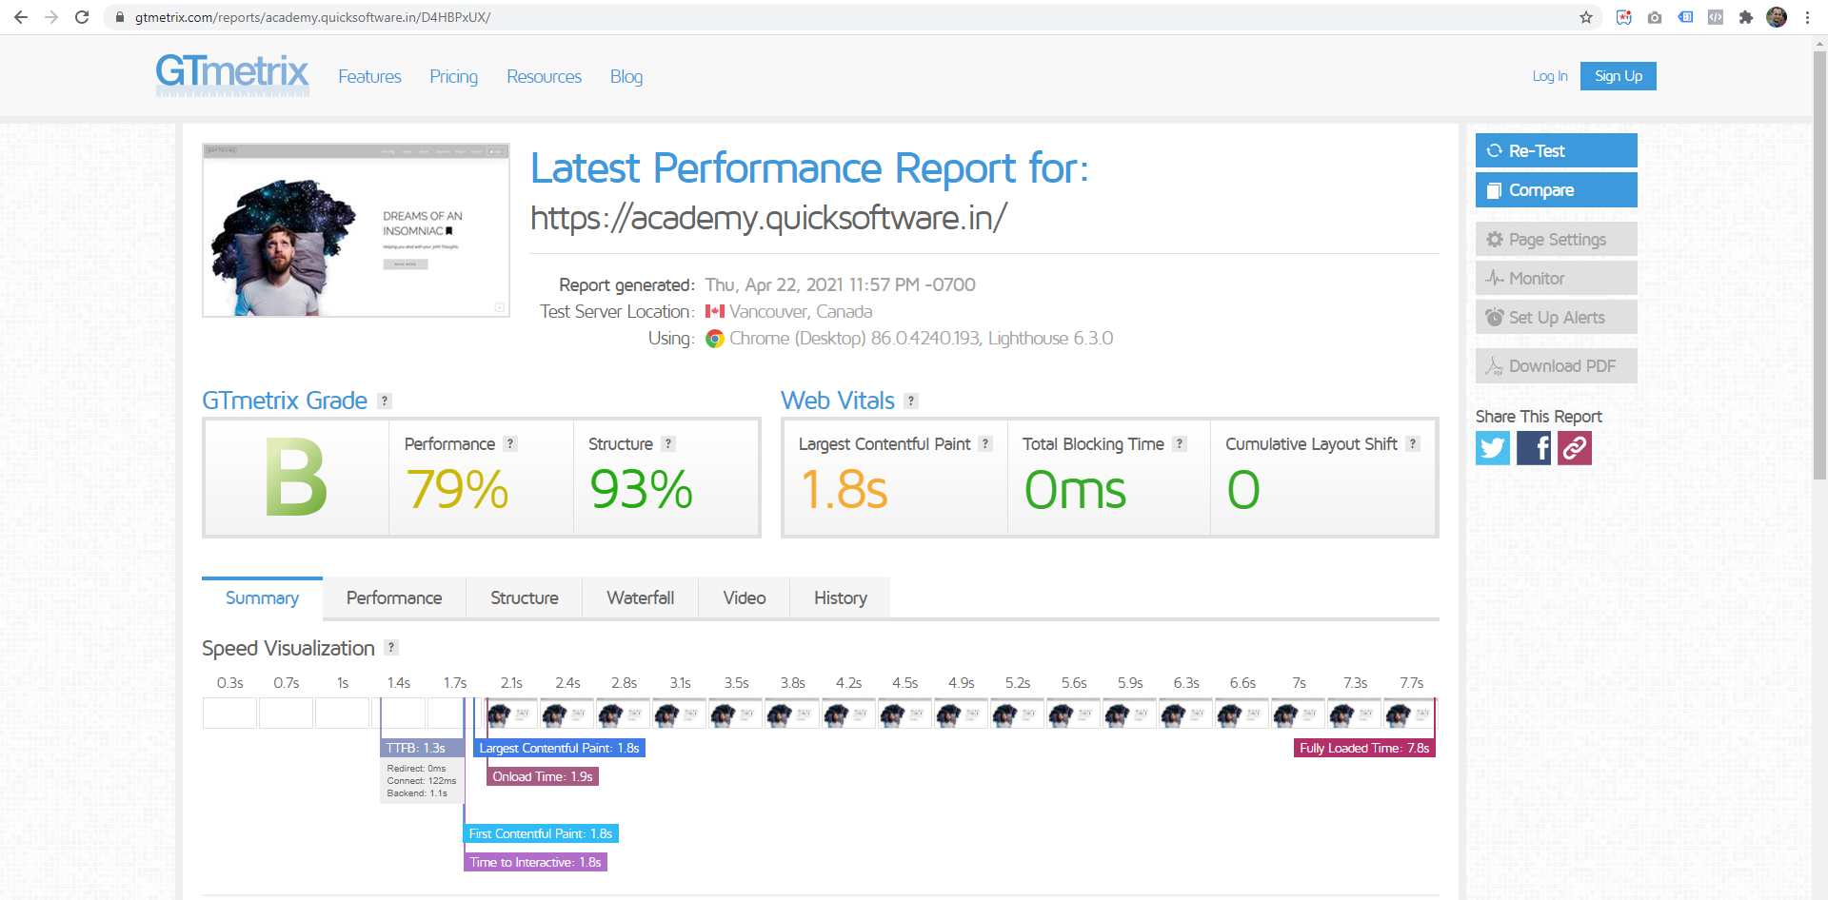This screenshot has width=1828, height=900.
Task: Click the Re-Test button
Action: 1557,150
